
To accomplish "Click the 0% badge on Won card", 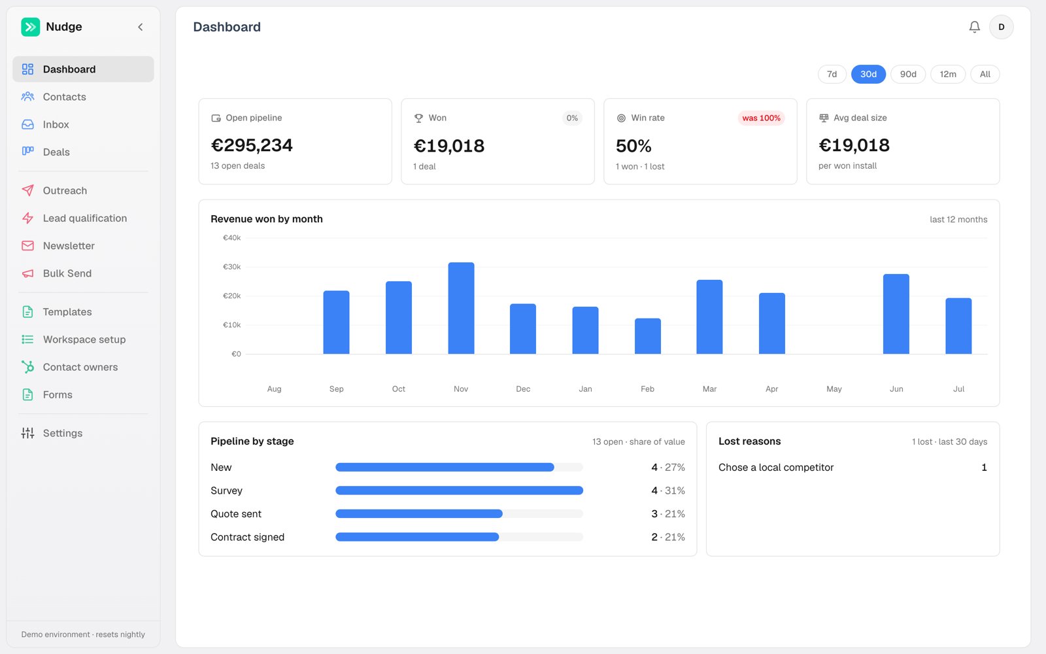I will (572, 118).
